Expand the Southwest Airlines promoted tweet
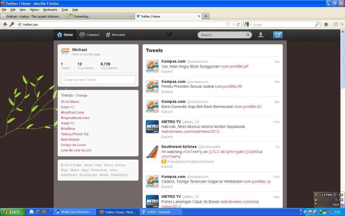The image size is (345, 216). (167, 166)
